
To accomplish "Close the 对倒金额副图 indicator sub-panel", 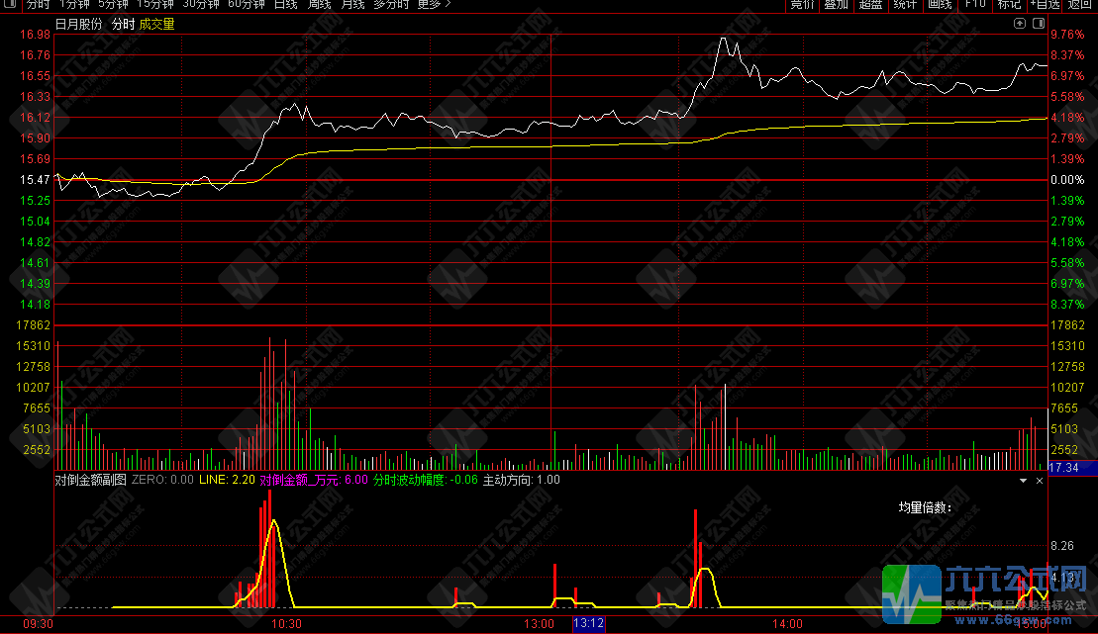I will (x=1040, y=480).
